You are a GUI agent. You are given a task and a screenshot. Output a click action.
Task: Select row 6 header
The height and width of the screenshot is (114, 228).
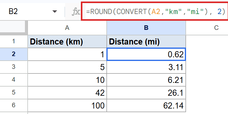(14, 105)
